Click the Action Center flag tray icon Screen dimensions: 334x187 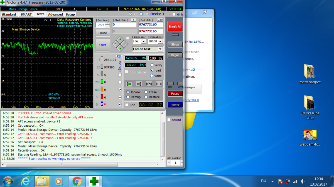click(x=281, y=181)
